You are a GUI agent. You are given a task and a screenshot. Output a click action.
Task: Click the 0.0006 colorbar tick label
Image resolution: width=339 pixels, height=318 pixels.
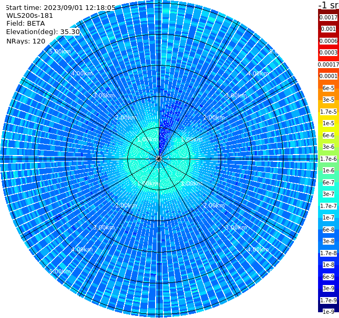(329, 41)
